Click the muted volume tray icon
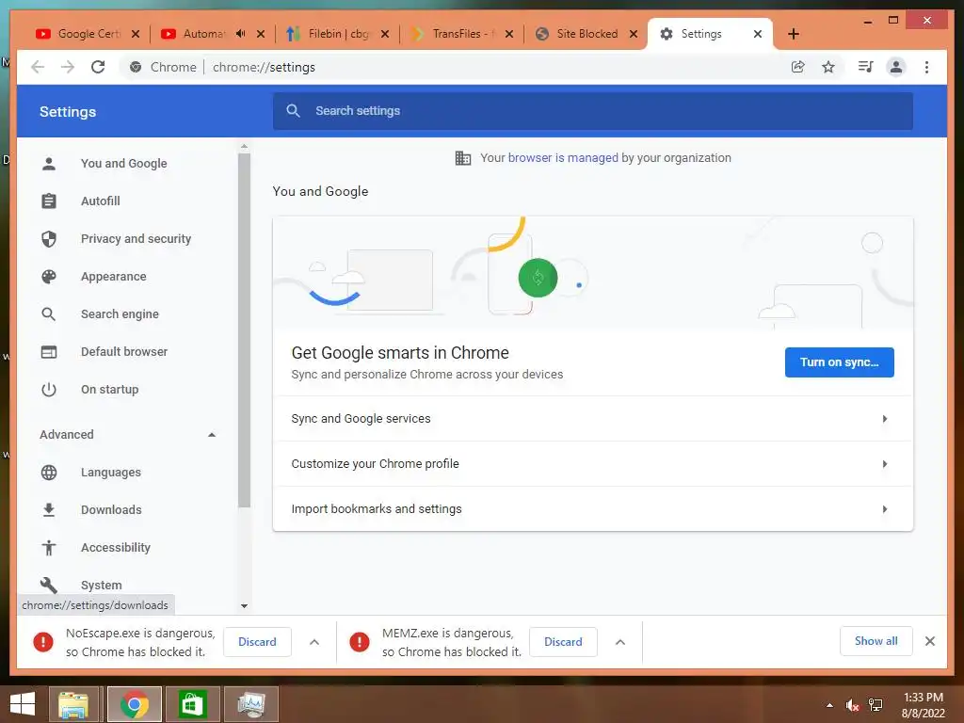The height and width of the screenshot is (723, 964). coord(852,705)
